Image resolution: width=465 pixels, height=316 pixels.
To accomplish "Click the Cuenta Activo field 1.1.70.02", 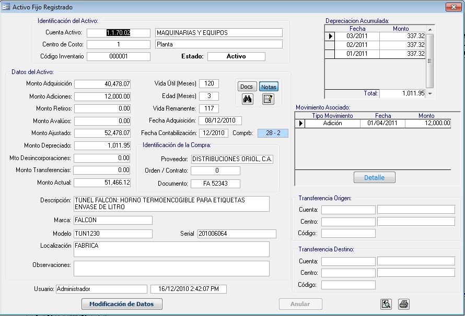I will pos(119,33).
